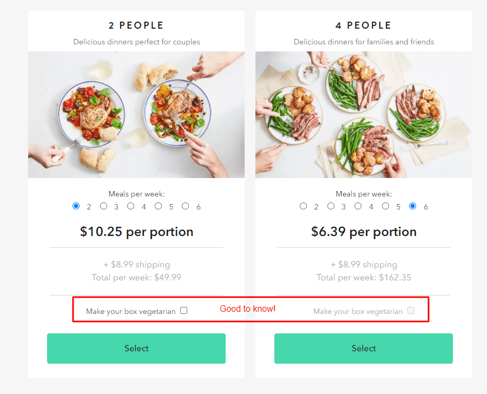
Task: Choose 6 meals per week in 2 People plan
Action: 186,206
